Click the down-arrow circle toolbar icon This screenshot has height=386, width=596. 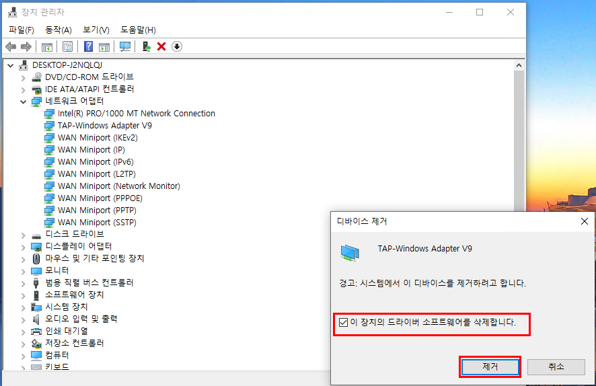pos(177,46)
